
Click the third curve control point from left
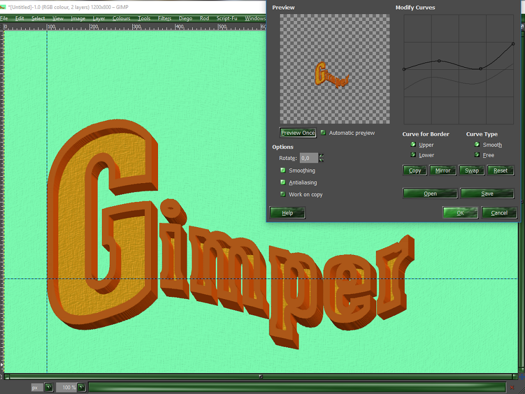click(x=480, y=69)
